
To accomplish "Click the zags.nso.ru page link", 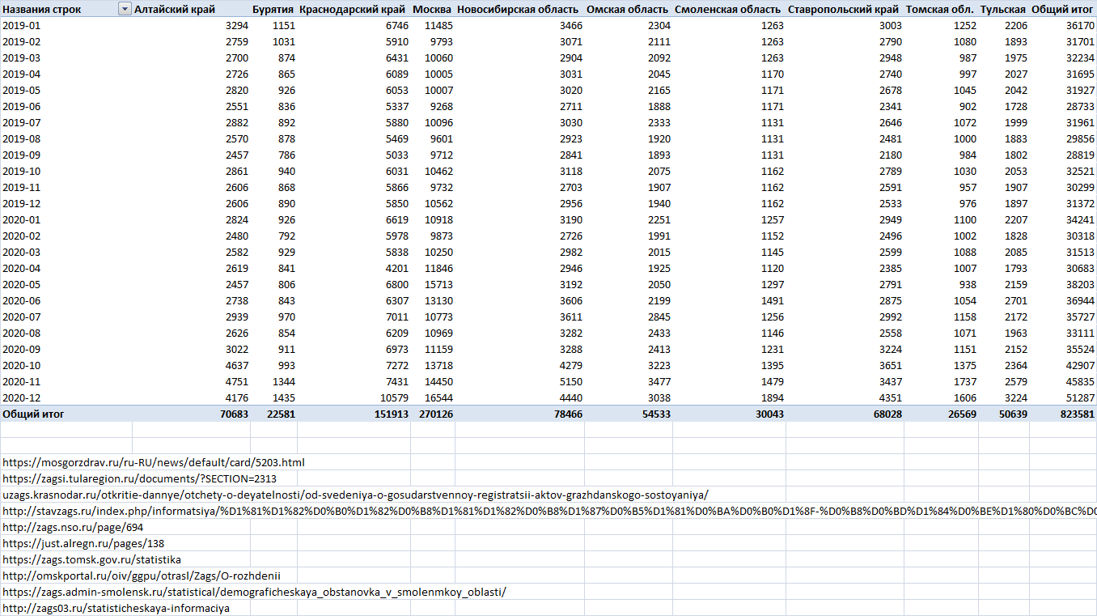I will coord(73,527).
